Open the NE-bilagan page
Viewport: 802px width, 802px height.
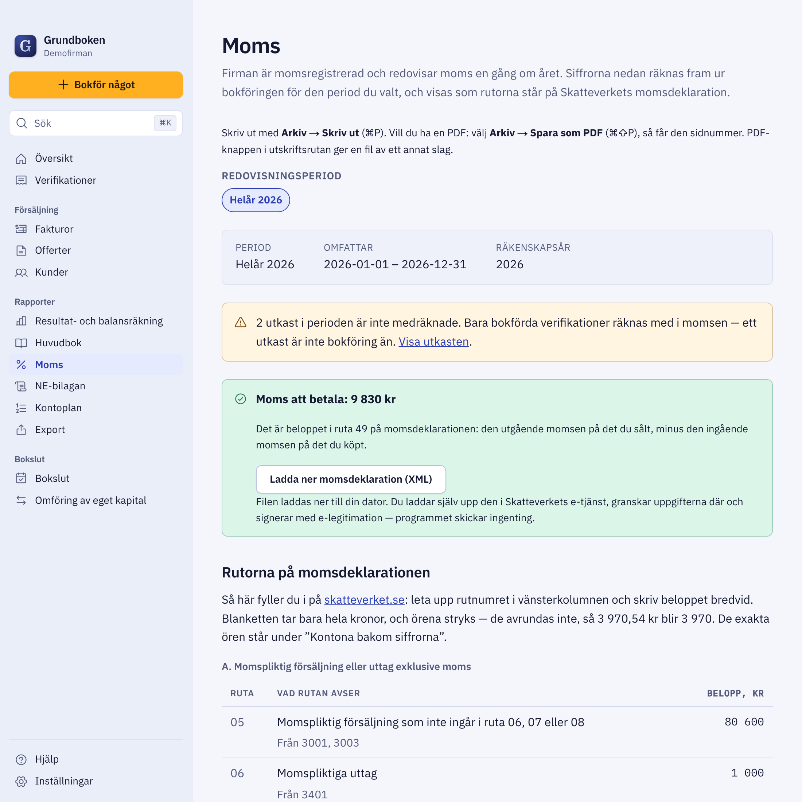tap(96, 386)
